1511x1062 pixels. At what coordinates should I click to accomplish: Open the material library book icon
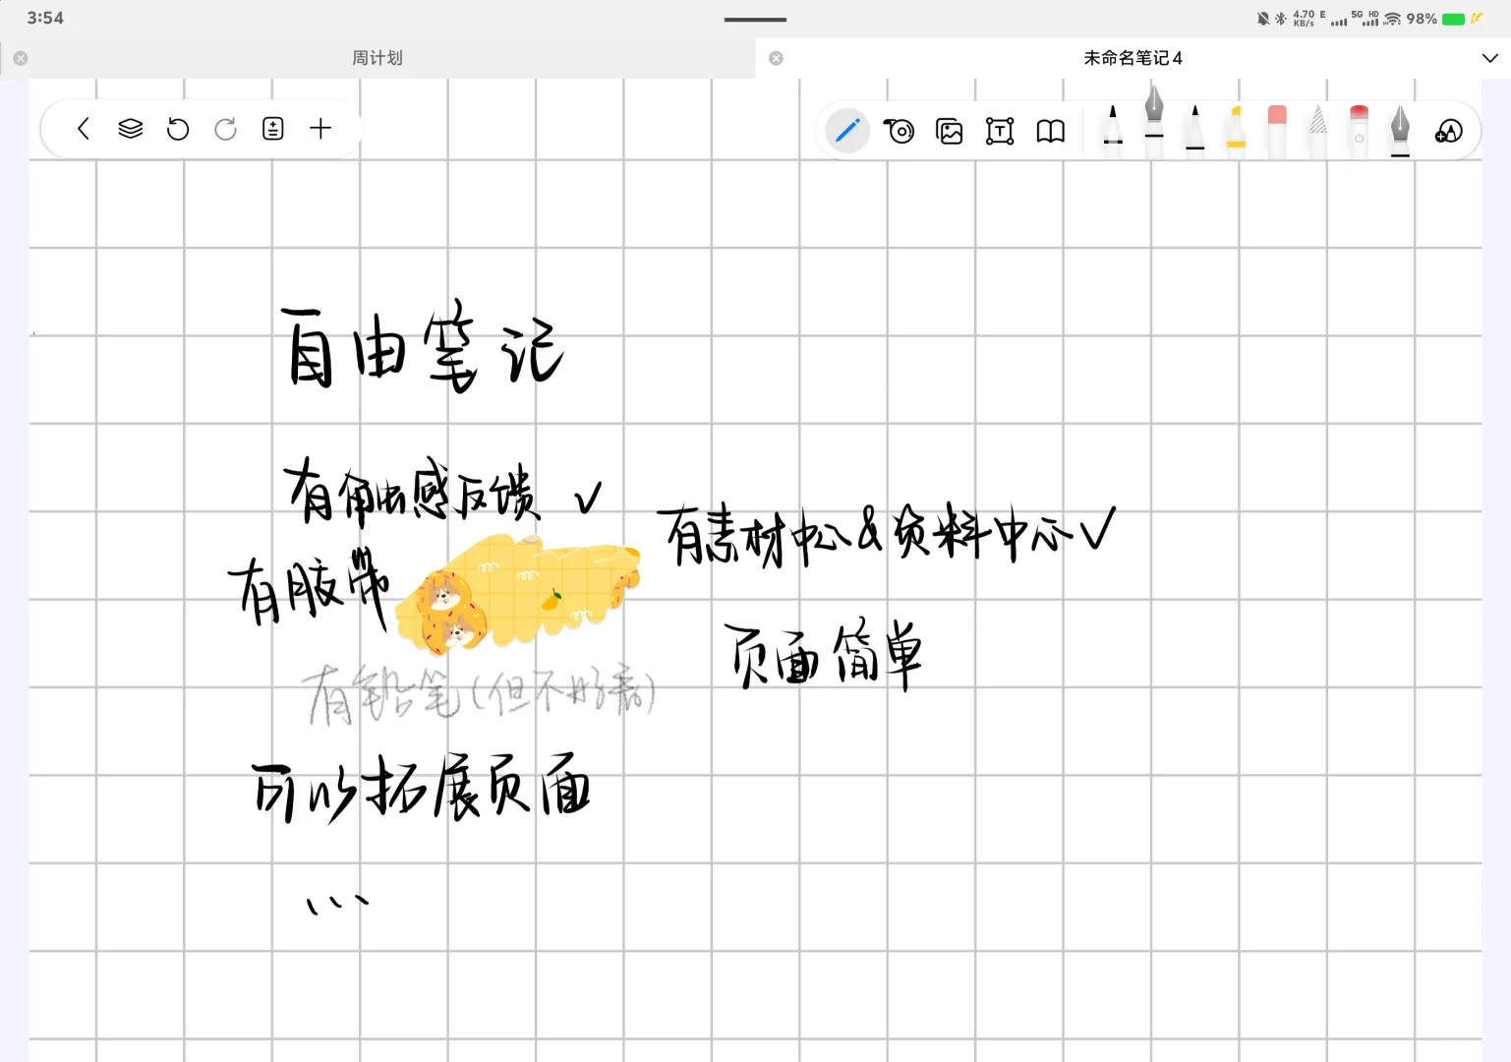point(1050,131)
